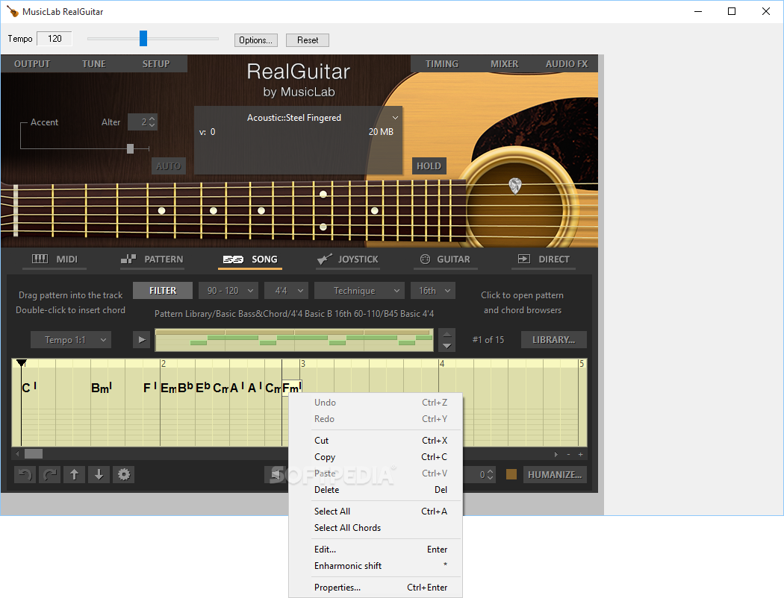This screenshot has width=784, height=598.
Task: Switch to the SONG tab
Action: coord(250,259)
